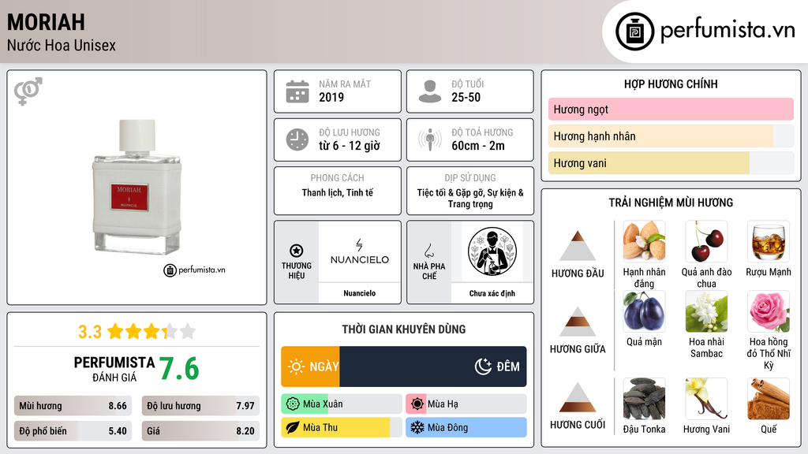Click the Moriah perfume bottle image
The image size is (808, 454).
coord(137,187)
